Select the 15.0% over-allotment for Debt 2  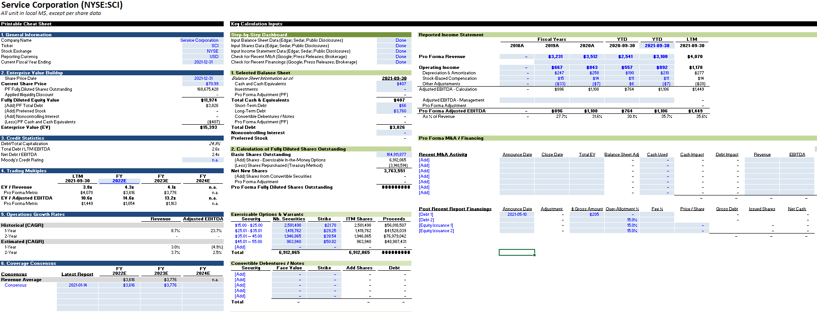coord(622,220)
